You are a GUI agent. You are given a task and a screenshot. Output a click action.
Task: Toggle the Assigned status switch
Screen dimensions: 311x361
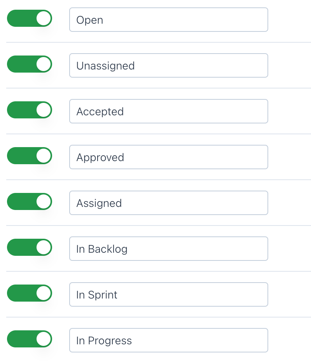29,201
